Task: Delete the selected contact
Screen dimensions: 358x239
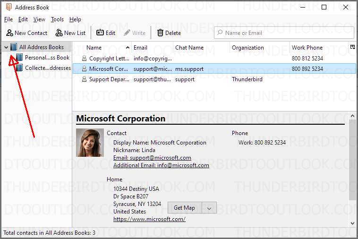Action: pos(169,33)
